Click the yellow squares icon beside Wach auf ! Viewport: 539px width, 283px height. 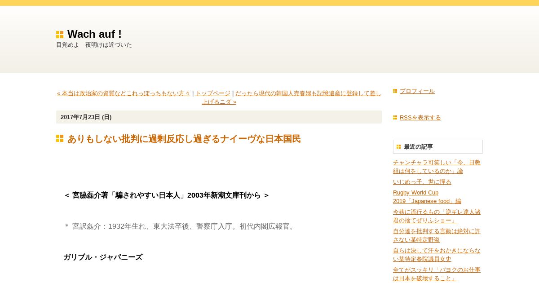coord(60,35)
